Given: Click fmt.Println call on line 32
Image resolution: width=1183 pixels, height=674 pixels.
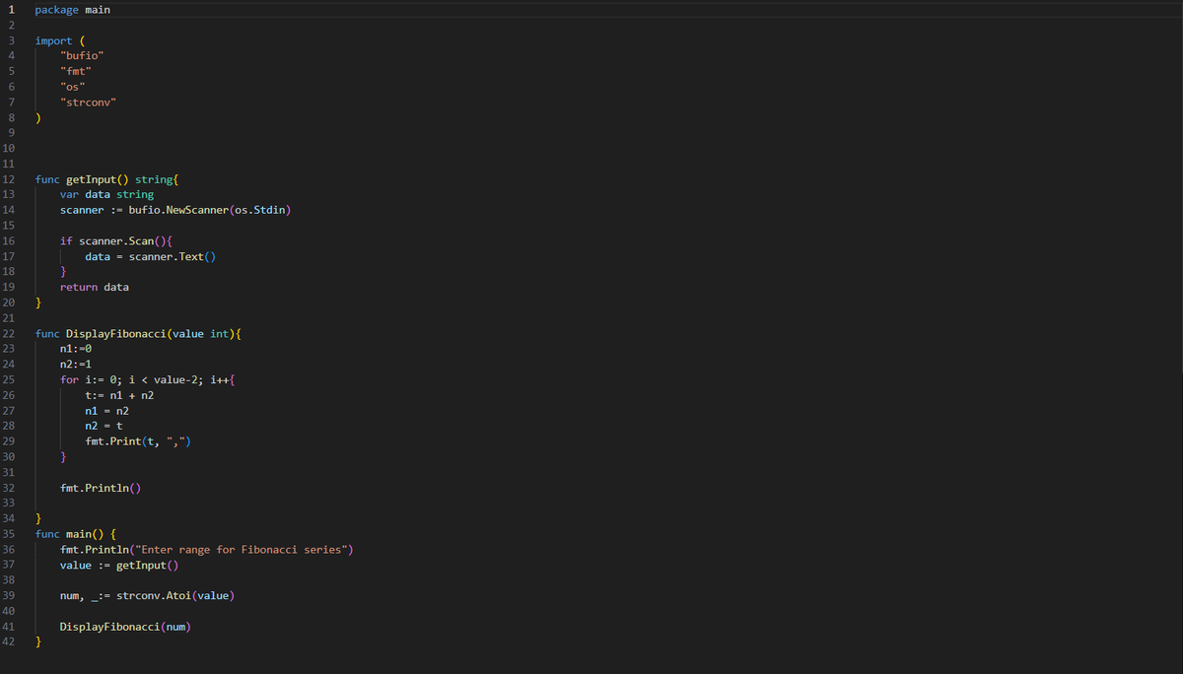Looking at the screenshot, I should [96, 487].
